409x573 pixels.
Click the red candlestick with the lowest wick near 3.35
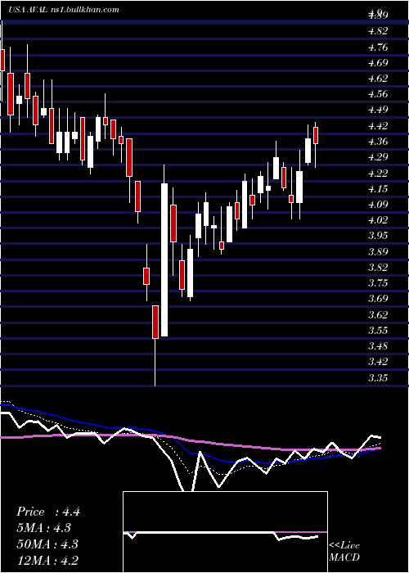tap(155, 322)
